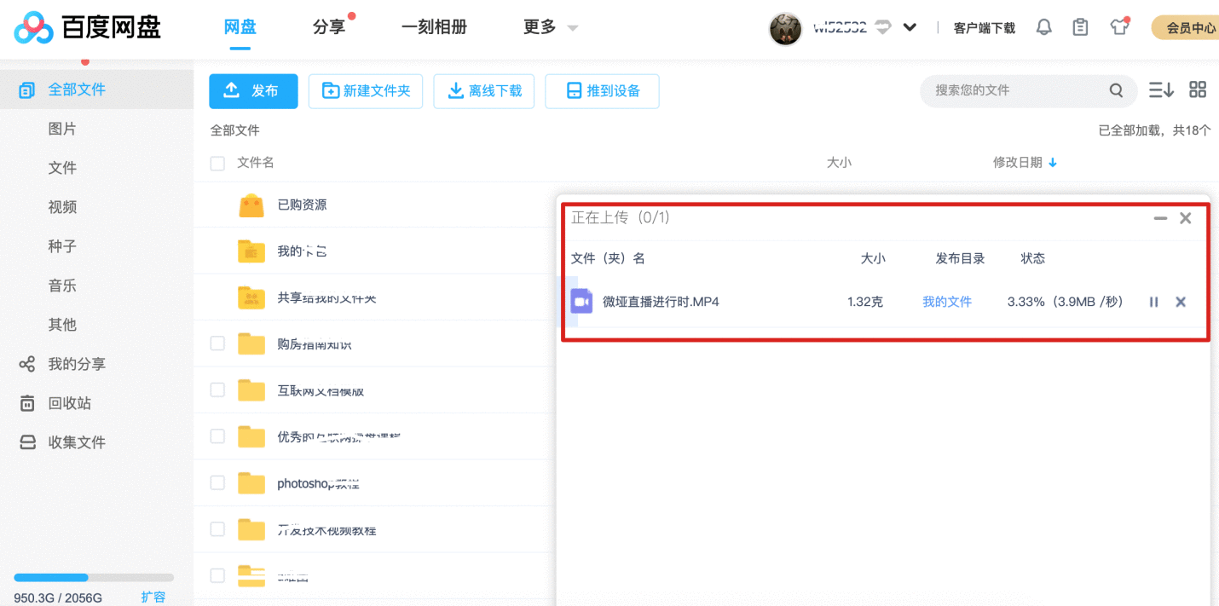Open 收集文件 in the sidebar
The height and width of the screenshot is (606, 1219).
coord(77,442)
